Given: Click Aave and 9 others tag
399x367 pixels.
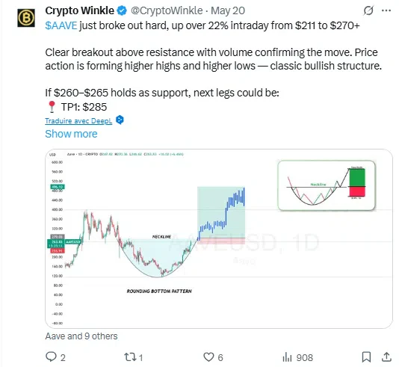Looking at the screenshot, I should [81, 336].
